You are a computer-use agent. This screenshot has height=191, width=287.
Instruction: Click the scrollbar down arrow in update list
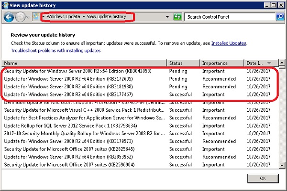point(282,165)
